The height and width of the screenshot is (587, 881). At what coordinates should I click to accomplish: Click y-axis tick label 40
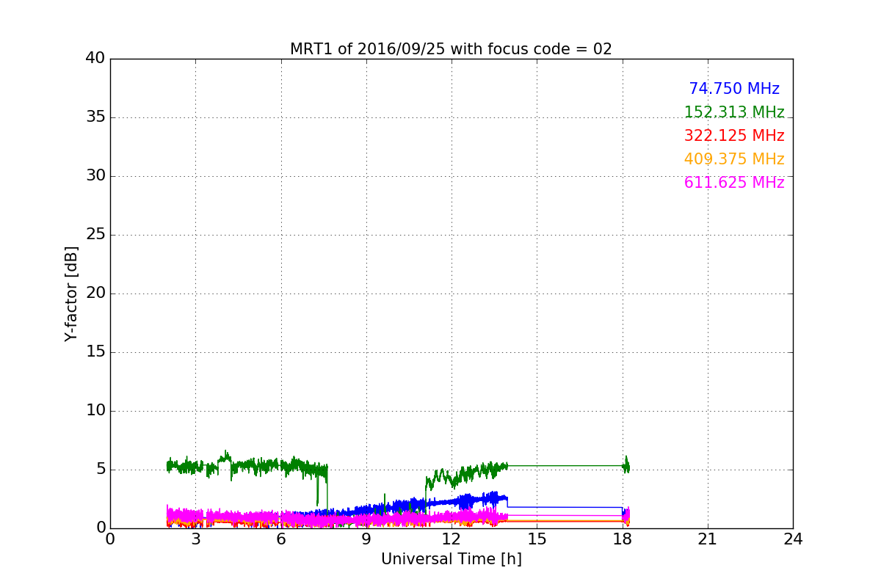click(x=95, y=59)
